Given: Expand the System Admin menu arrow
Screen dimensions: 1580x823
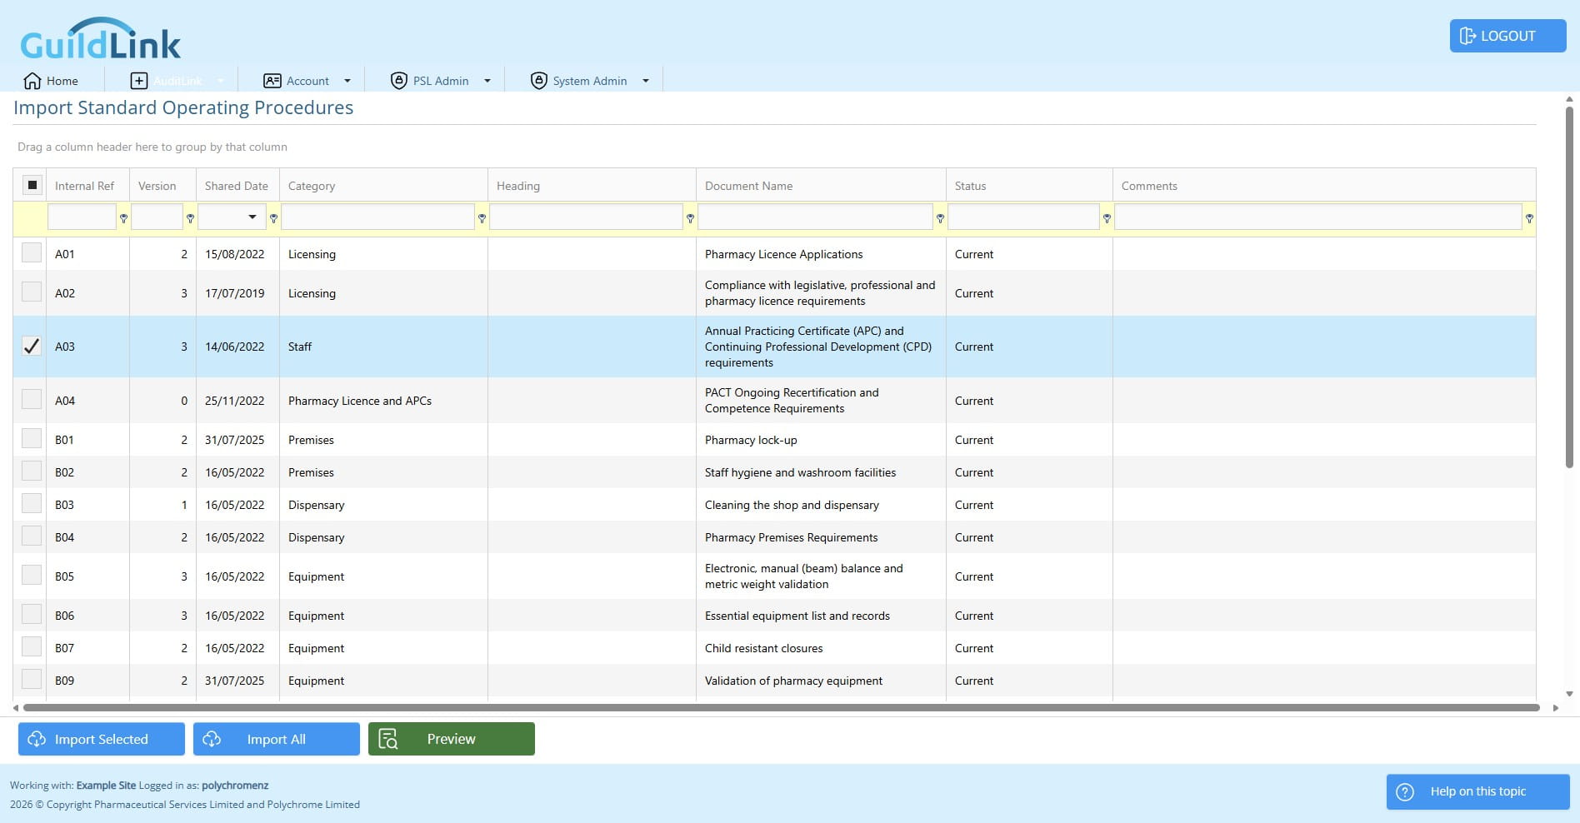Looking at the screenshot, I should pyautogui.click(x=646, y=81).
